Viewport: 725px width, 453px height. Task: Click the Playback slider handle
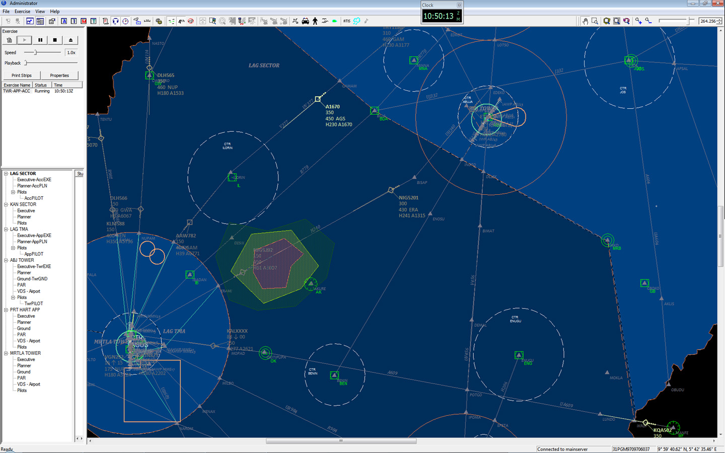click(26, 63)
